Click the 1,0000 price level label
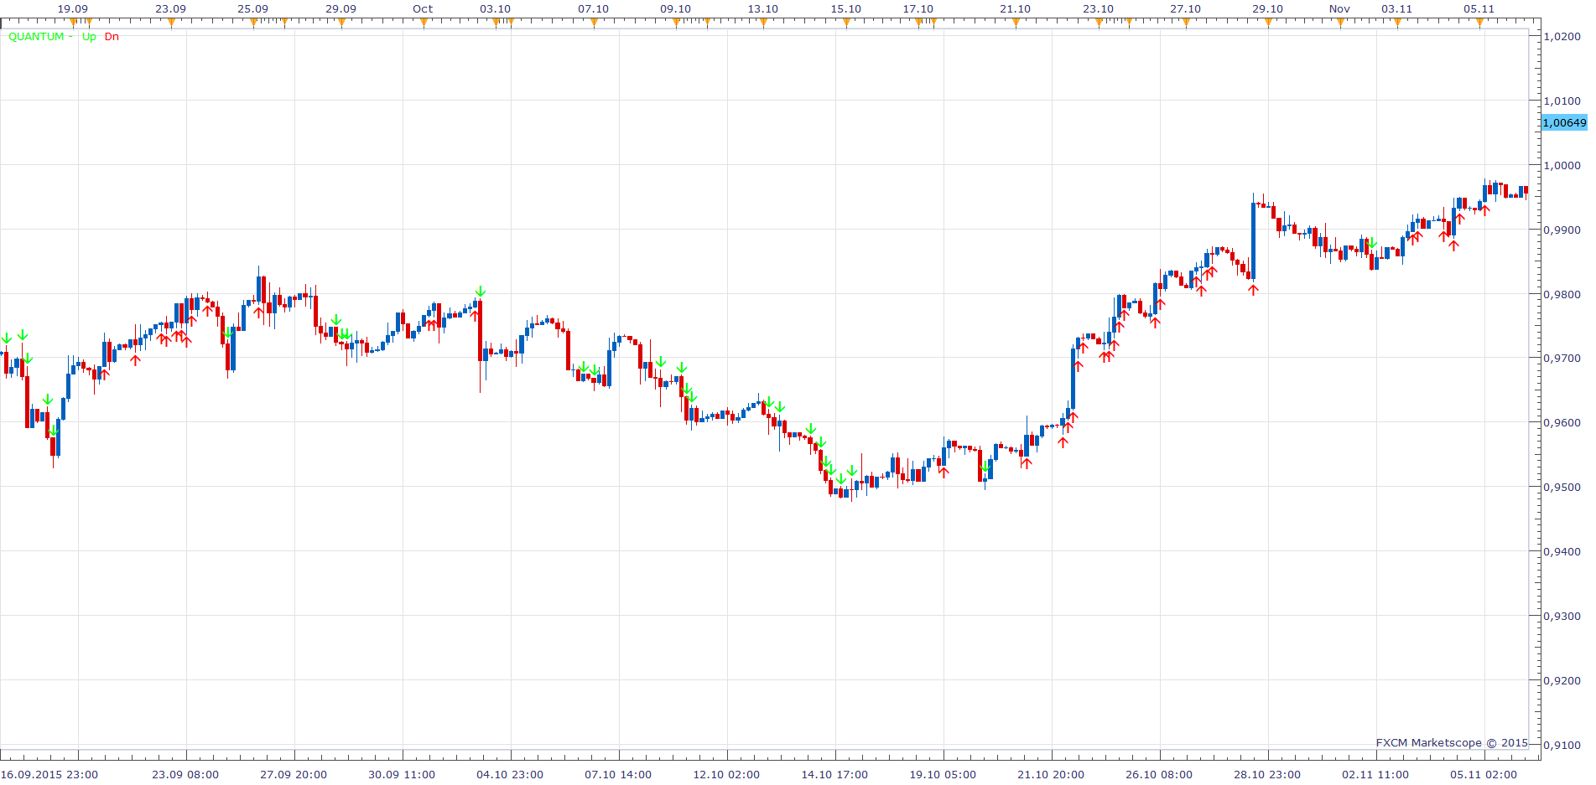 click(x=1562, y=166)
